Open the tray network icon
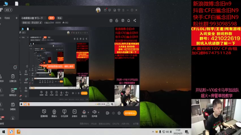Image resolution: width=241 pixels, height=135 pixels. pyautogui.click(x=164, y=132)
